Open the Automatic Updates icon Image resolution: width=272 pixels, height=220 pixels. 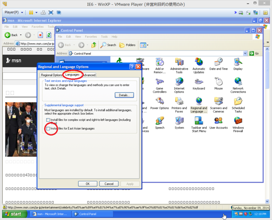tap(199, 66)
